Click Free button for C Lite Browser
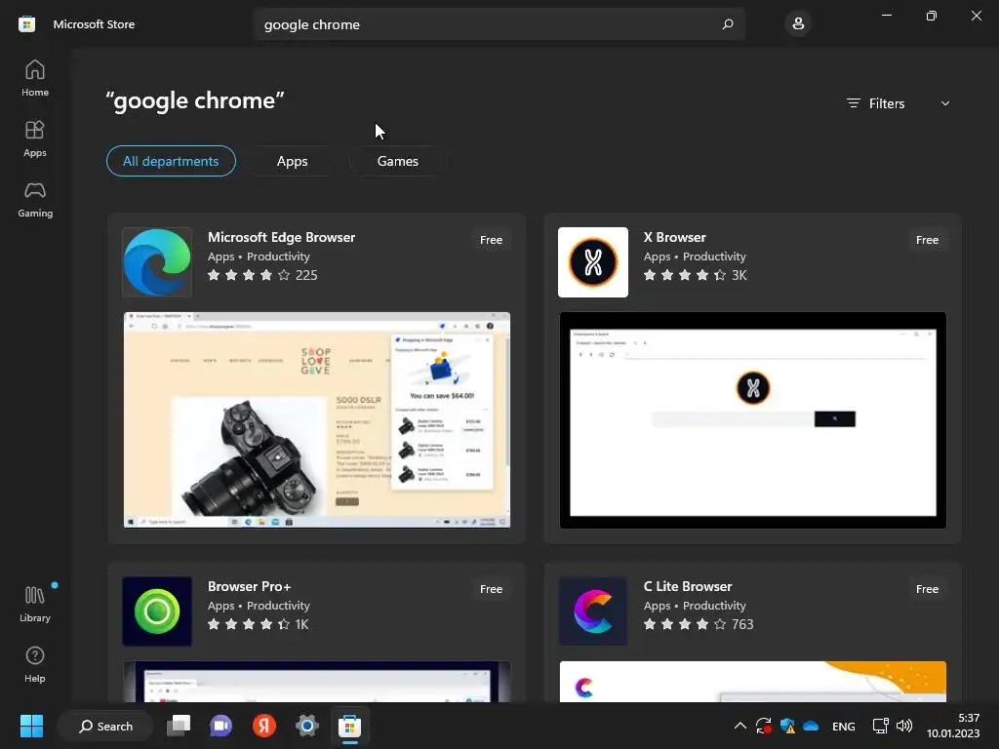The image size is (999, 749). pyautogui.click(x=927, y=589)
